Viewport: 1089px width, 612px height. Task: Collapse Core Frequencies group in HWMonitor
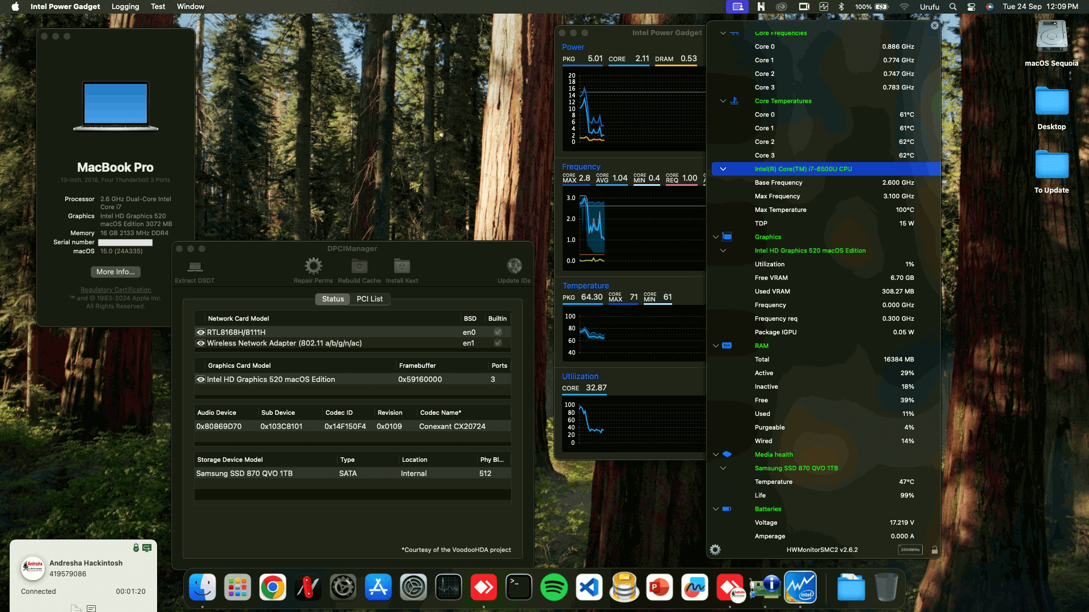(723, 33)
